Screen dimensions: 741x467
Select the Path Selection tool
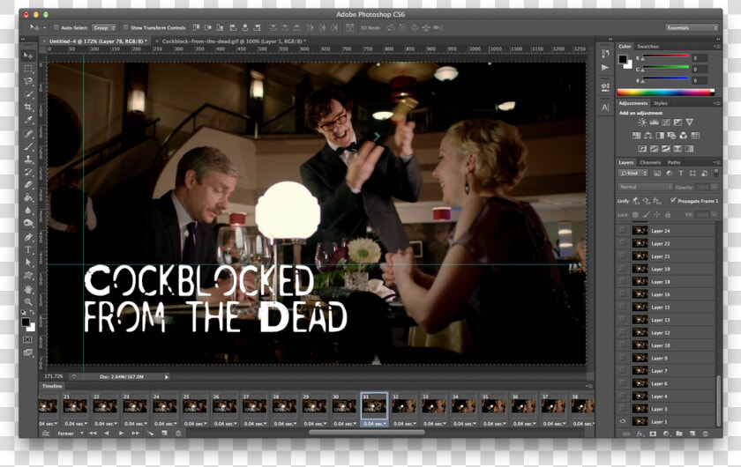coord(28,262)
